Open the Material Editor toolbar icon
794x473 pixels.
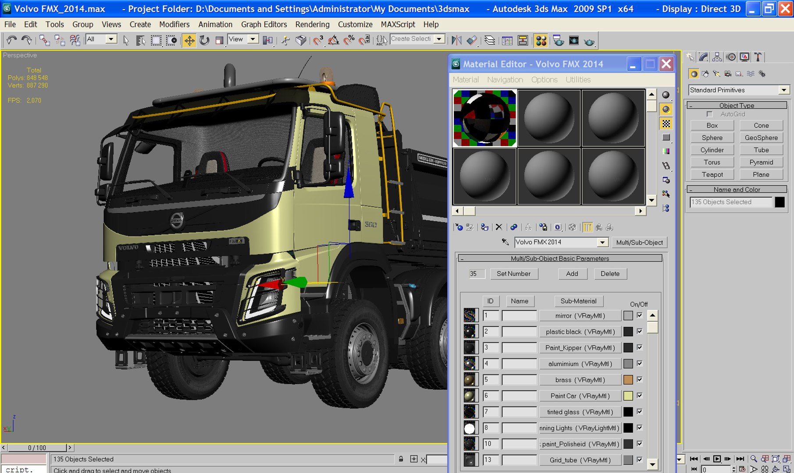point(541,40)
